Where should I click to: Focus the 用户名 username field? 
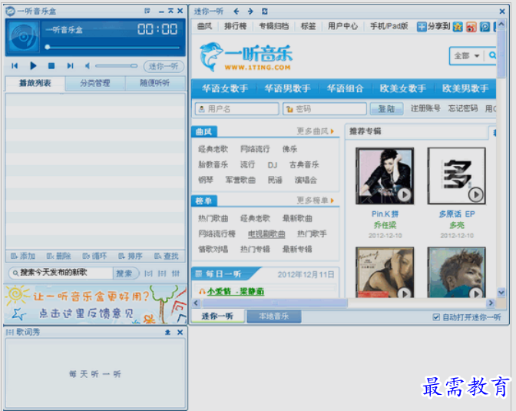(x=237, y=108)
